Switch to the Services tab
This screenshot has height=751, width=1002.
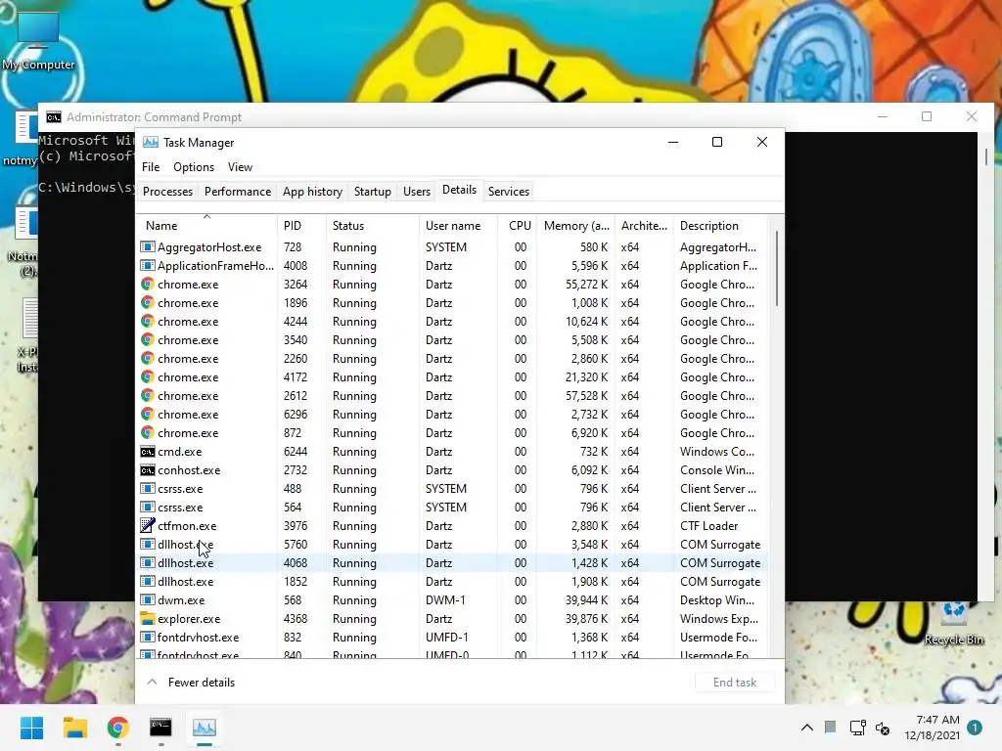tap(509, 191)
